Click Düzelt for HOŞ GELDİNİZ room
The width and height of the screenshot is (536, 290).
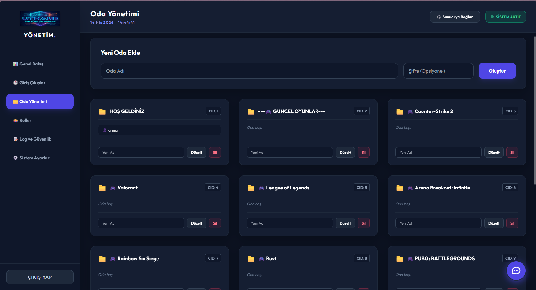pos(197,152)
